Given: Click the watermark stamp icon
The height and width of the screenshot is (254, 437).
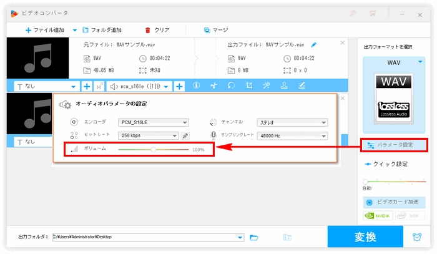Looking at the screenshot, I should coord(283,86).
